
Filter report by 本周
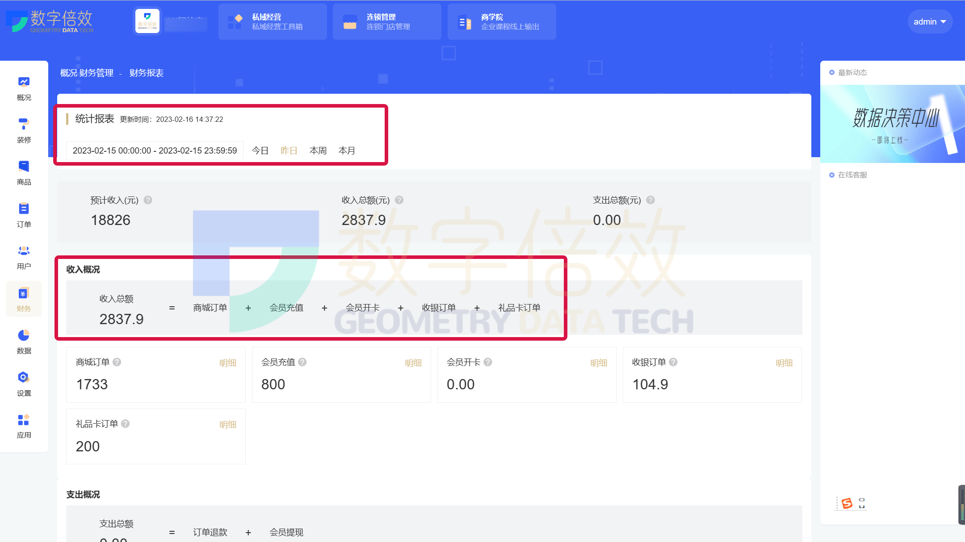click(x=318, y=150)
